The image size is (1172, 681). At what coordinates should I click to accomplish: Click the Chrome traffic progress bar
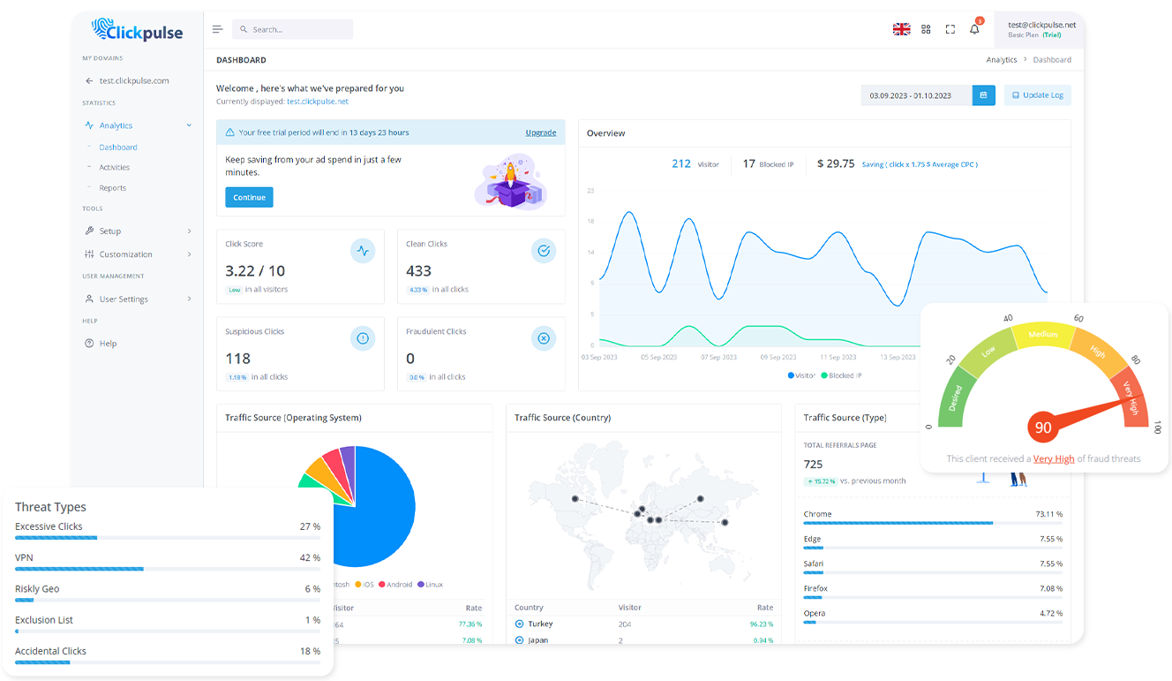coord(933,523)
